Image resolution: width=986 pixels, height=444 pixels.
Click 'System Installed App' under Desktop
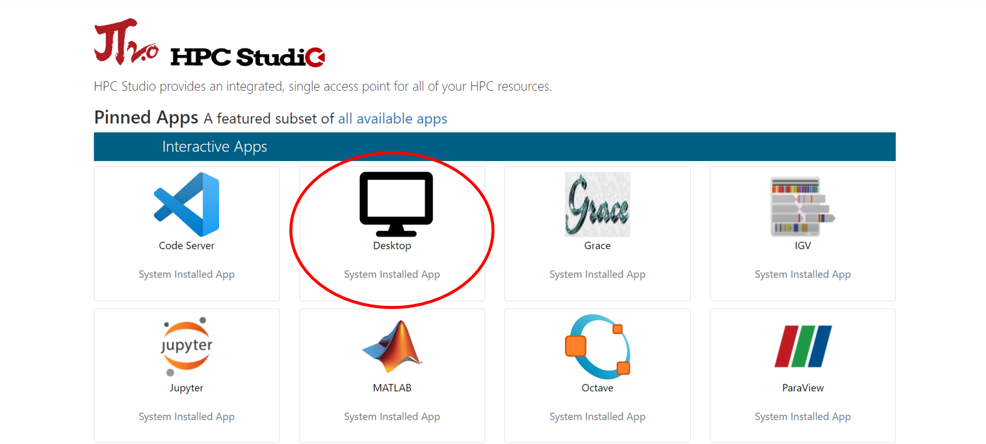coord(392,274)
